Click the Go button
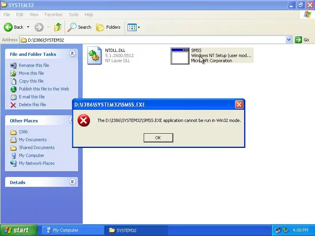Image resolution: width=315 pixels, height=236 pixels. pyautogui.click(x=302, y=40)
